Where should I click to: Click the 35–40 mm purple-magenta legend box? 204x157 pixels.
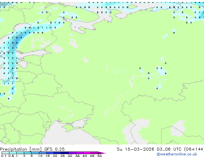point(80,153)
